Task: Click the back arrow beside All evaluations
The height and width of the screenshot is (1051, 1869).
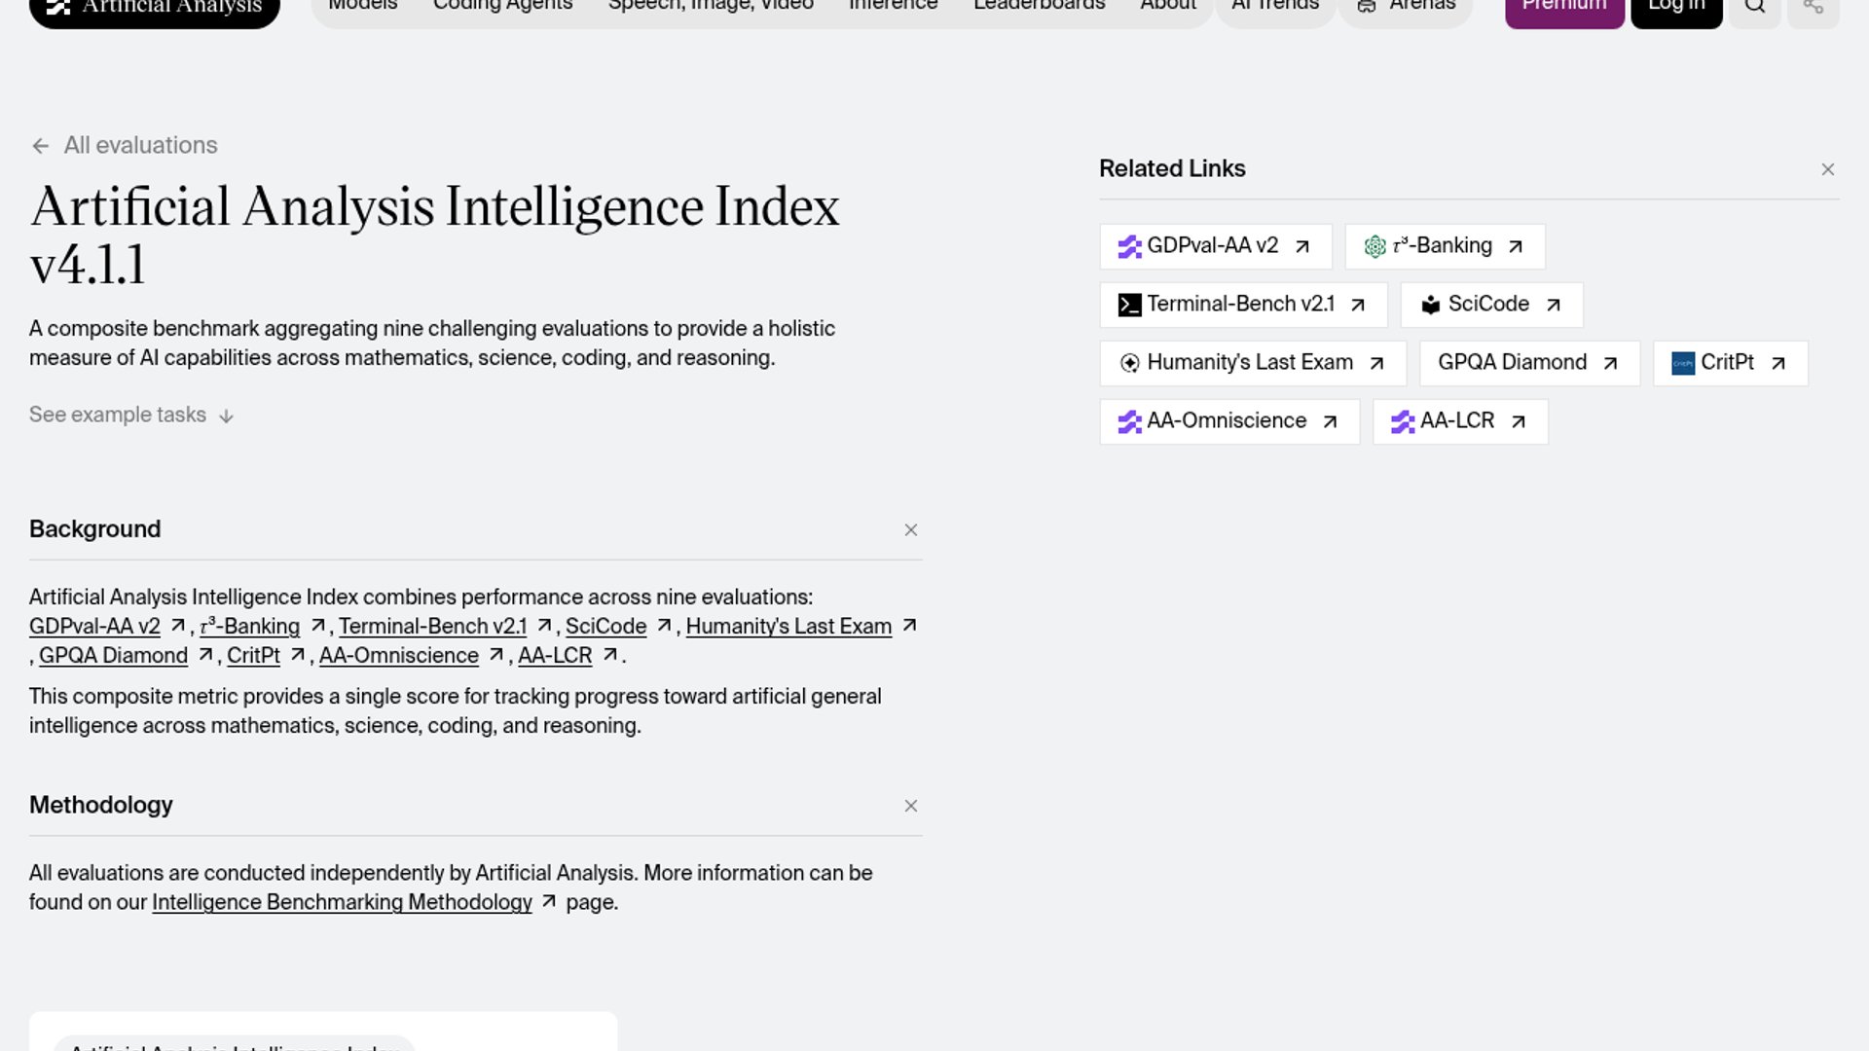Action: coord(40,146)
